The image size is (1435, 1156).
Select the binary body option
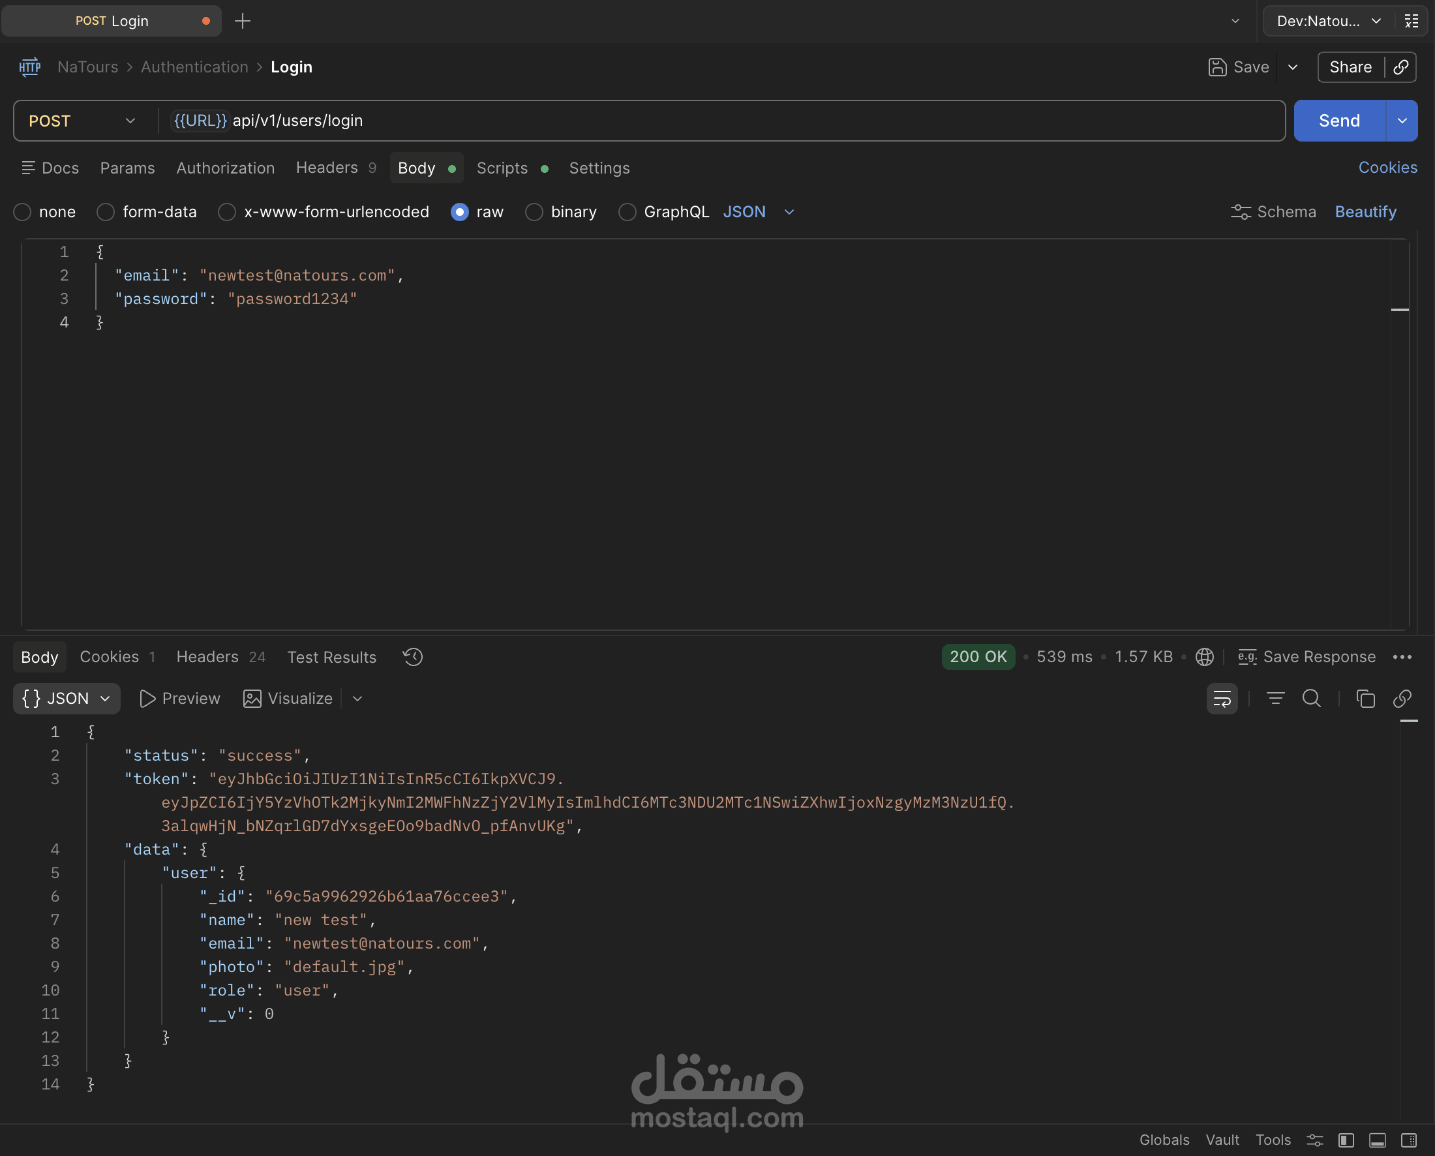tap(534, 212)
